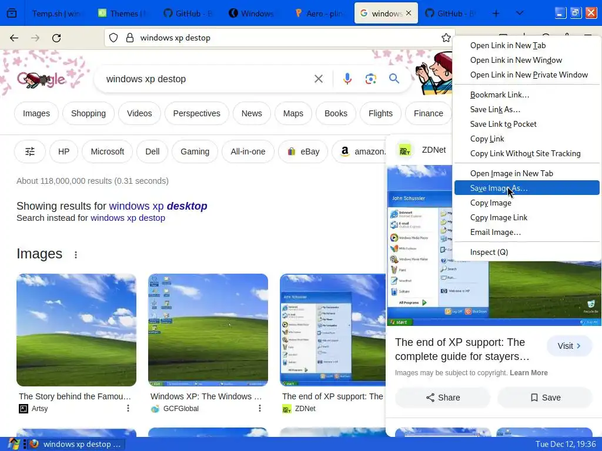The width and height of the screenshot is (602, 451).
Task: Choose Copy Link Without Site Tracking
Action: coord(527,153)
